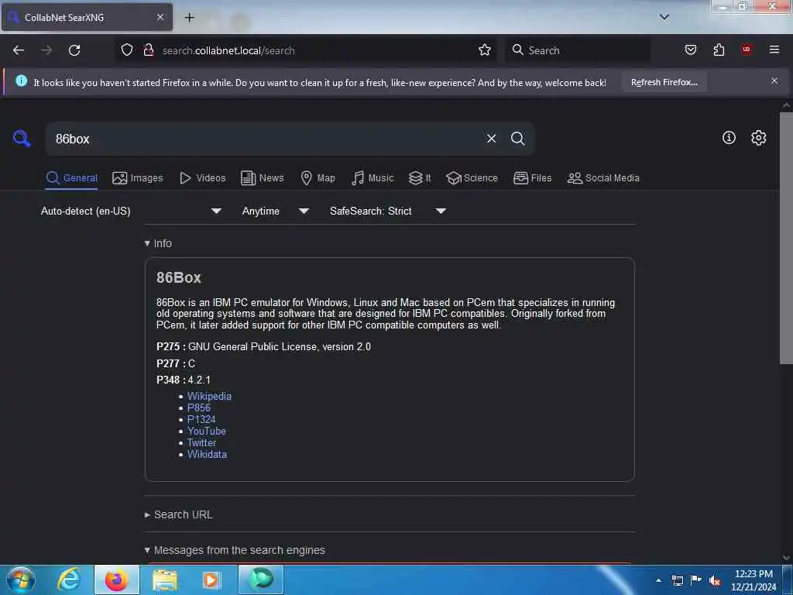The image size is (793, 595).
Task: Switch to the Files category tab
Action: tap(532, 178)
